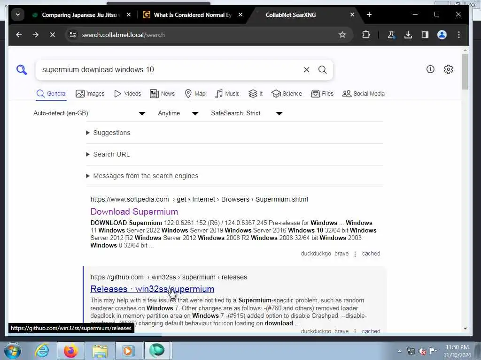Open github.com result URL breadcrumb
This screenshot has height=360, width=481.
tap(169, 277)
